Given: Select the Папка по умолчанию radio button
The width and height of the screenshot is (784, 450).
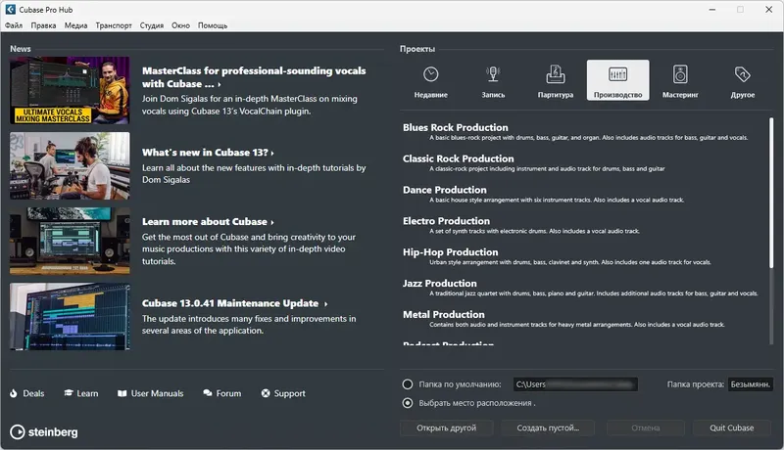Looking at the screenshot, I should pos(408,384).
